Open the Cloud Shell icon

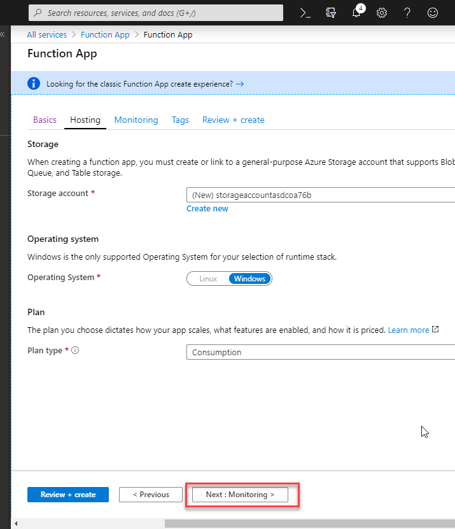[x=305, y=13]
